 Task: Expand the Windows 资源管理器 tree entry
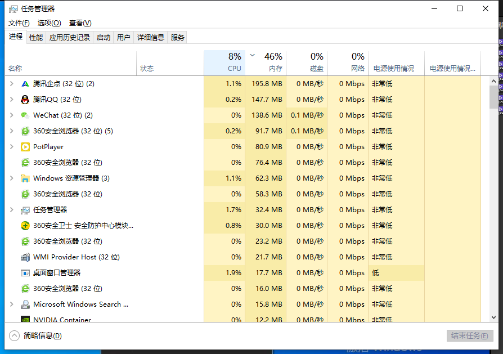pos(12,178)
